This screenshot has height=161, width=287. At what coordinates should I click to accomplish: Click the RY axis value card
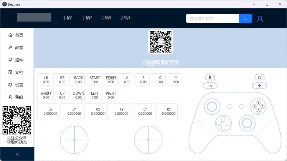[x=119, y=111]
